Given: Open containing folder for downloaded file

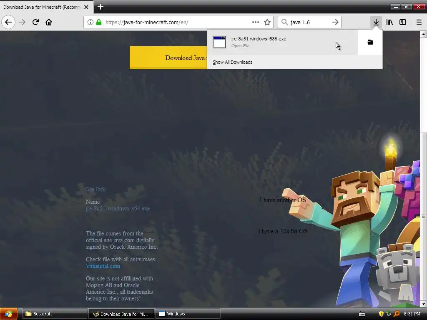Looking at the screenshot, I should pos(370,42).
